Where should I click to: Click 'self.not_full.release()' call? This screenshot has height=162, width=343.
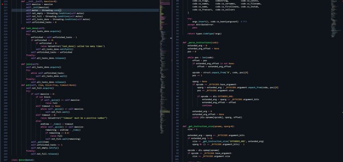[x=45, y=154]
